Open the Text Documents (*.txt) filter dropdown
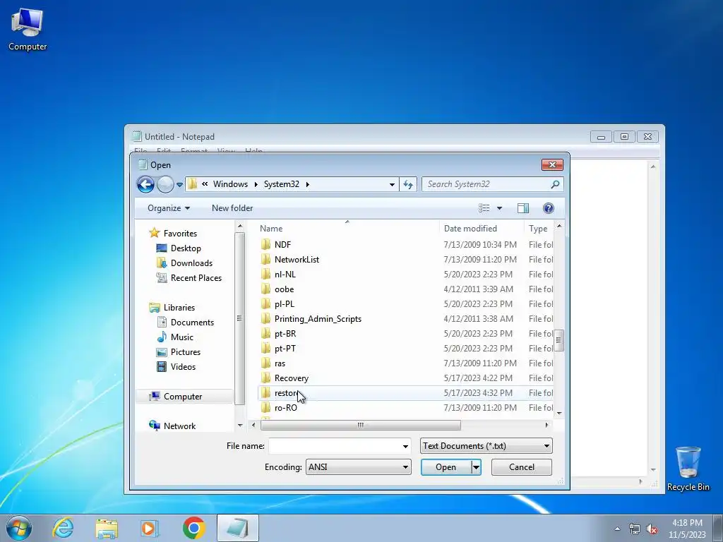The height and width of the screenshot is (542, 723). pos(486,446)
